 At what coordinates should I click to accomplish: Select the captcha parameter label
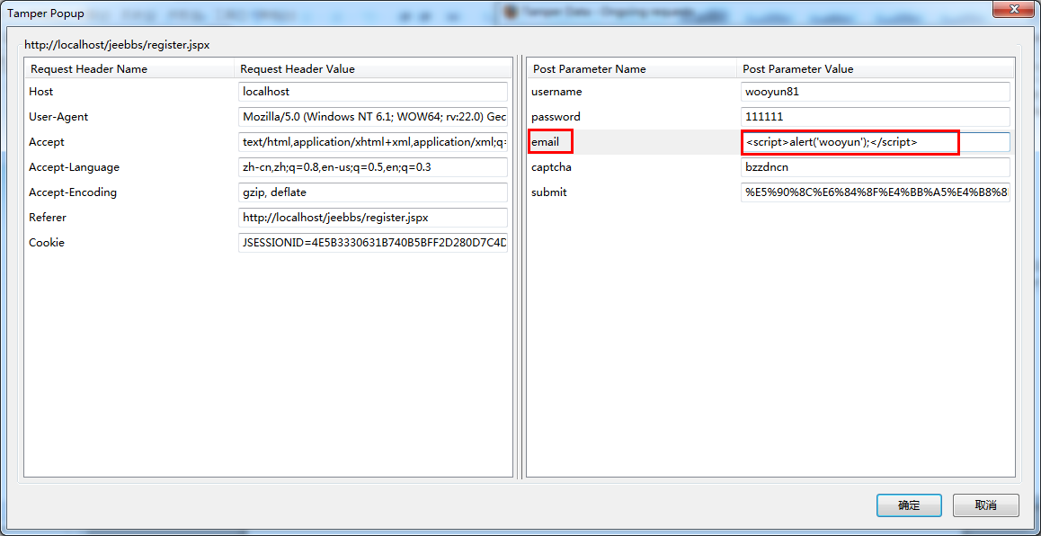coord(552,167)
